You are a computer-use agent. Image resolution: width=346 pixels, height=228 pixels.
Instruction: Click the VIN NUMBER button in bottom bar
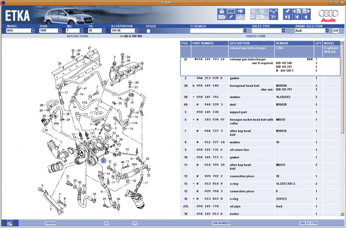pos(221,223)
